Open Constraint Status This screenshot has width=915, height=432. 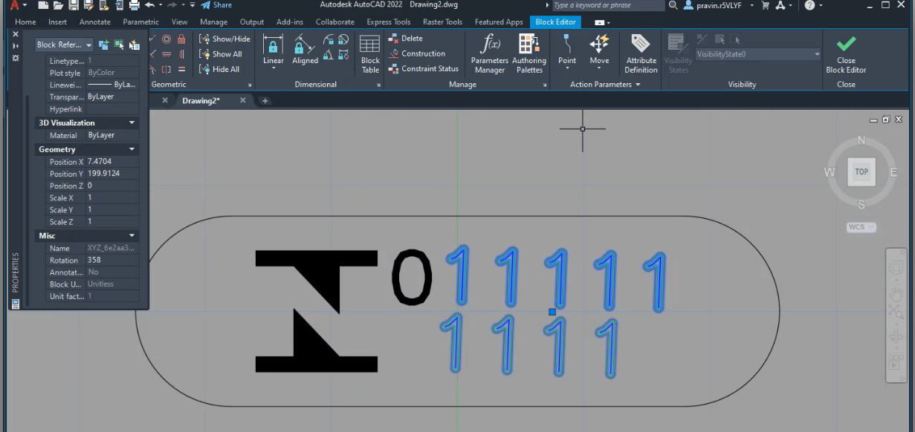tap(423, 69)
